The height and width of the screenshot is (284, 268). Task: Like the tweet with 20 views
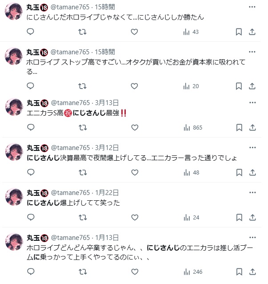[x=134, y=86]
